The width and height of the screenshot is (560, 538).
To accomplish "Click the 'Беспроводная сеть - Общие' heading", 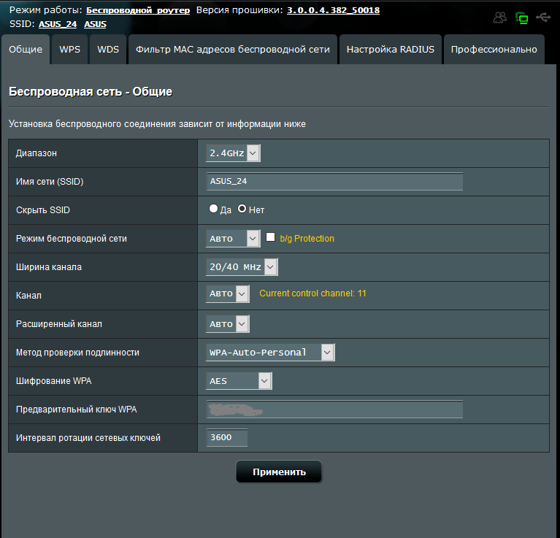I will click(x=91, y=92).
